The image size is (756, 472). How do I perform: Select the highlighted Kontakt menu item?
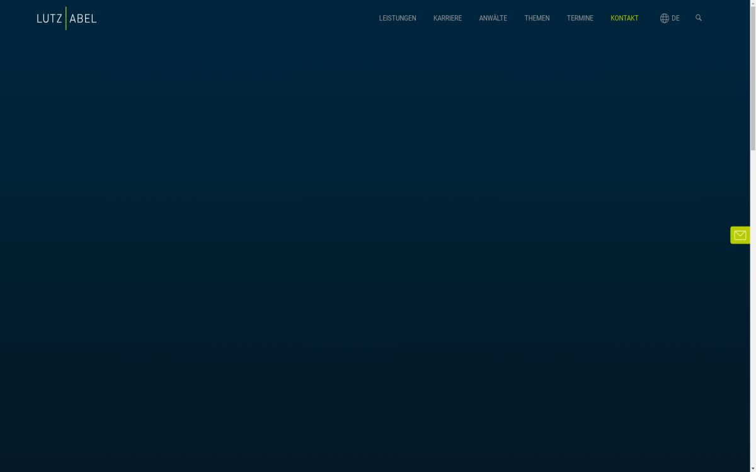[624, 18]
